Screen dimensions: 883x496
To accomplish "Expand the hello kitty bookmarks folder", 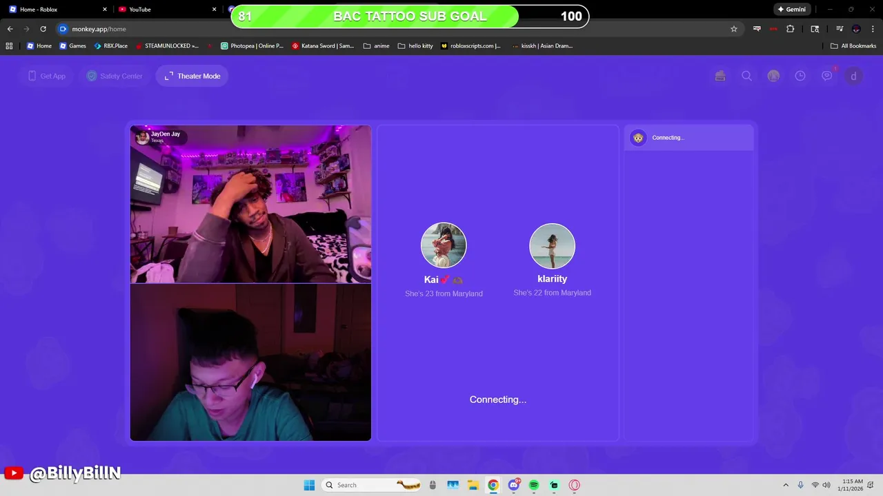I will (x=415, y=45).
